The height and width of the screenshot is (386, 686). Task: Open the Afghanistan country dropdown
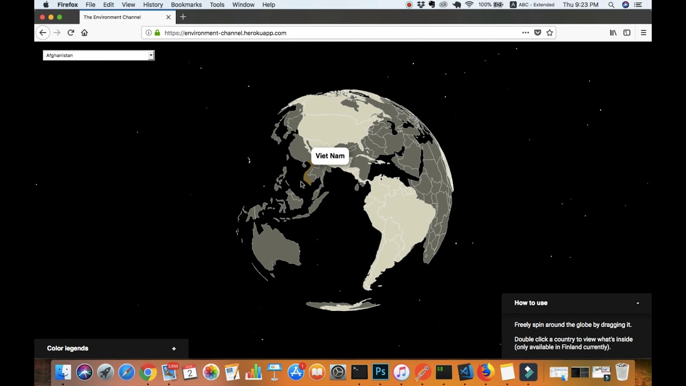coord(99,55)
